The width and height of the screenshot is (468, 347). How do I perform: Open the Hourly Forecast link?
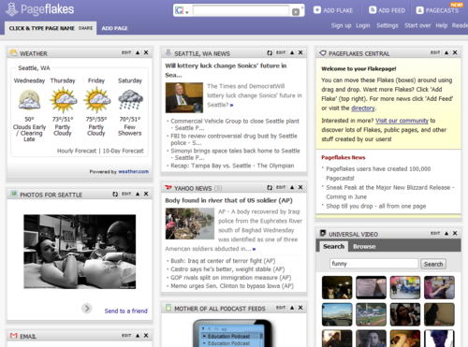pyautogui.click(x=77, y=151)
